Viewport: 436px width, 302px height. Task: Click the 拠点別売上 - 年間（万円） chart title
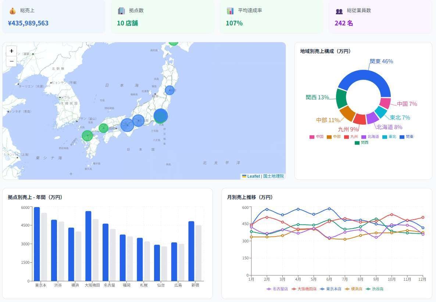(x=36, y=197)
